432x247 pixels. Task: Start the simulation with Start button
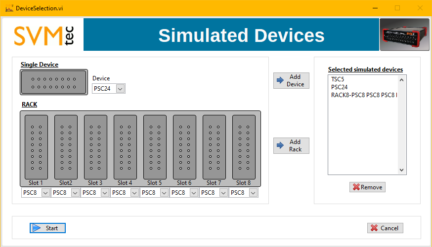coord(47,228)
